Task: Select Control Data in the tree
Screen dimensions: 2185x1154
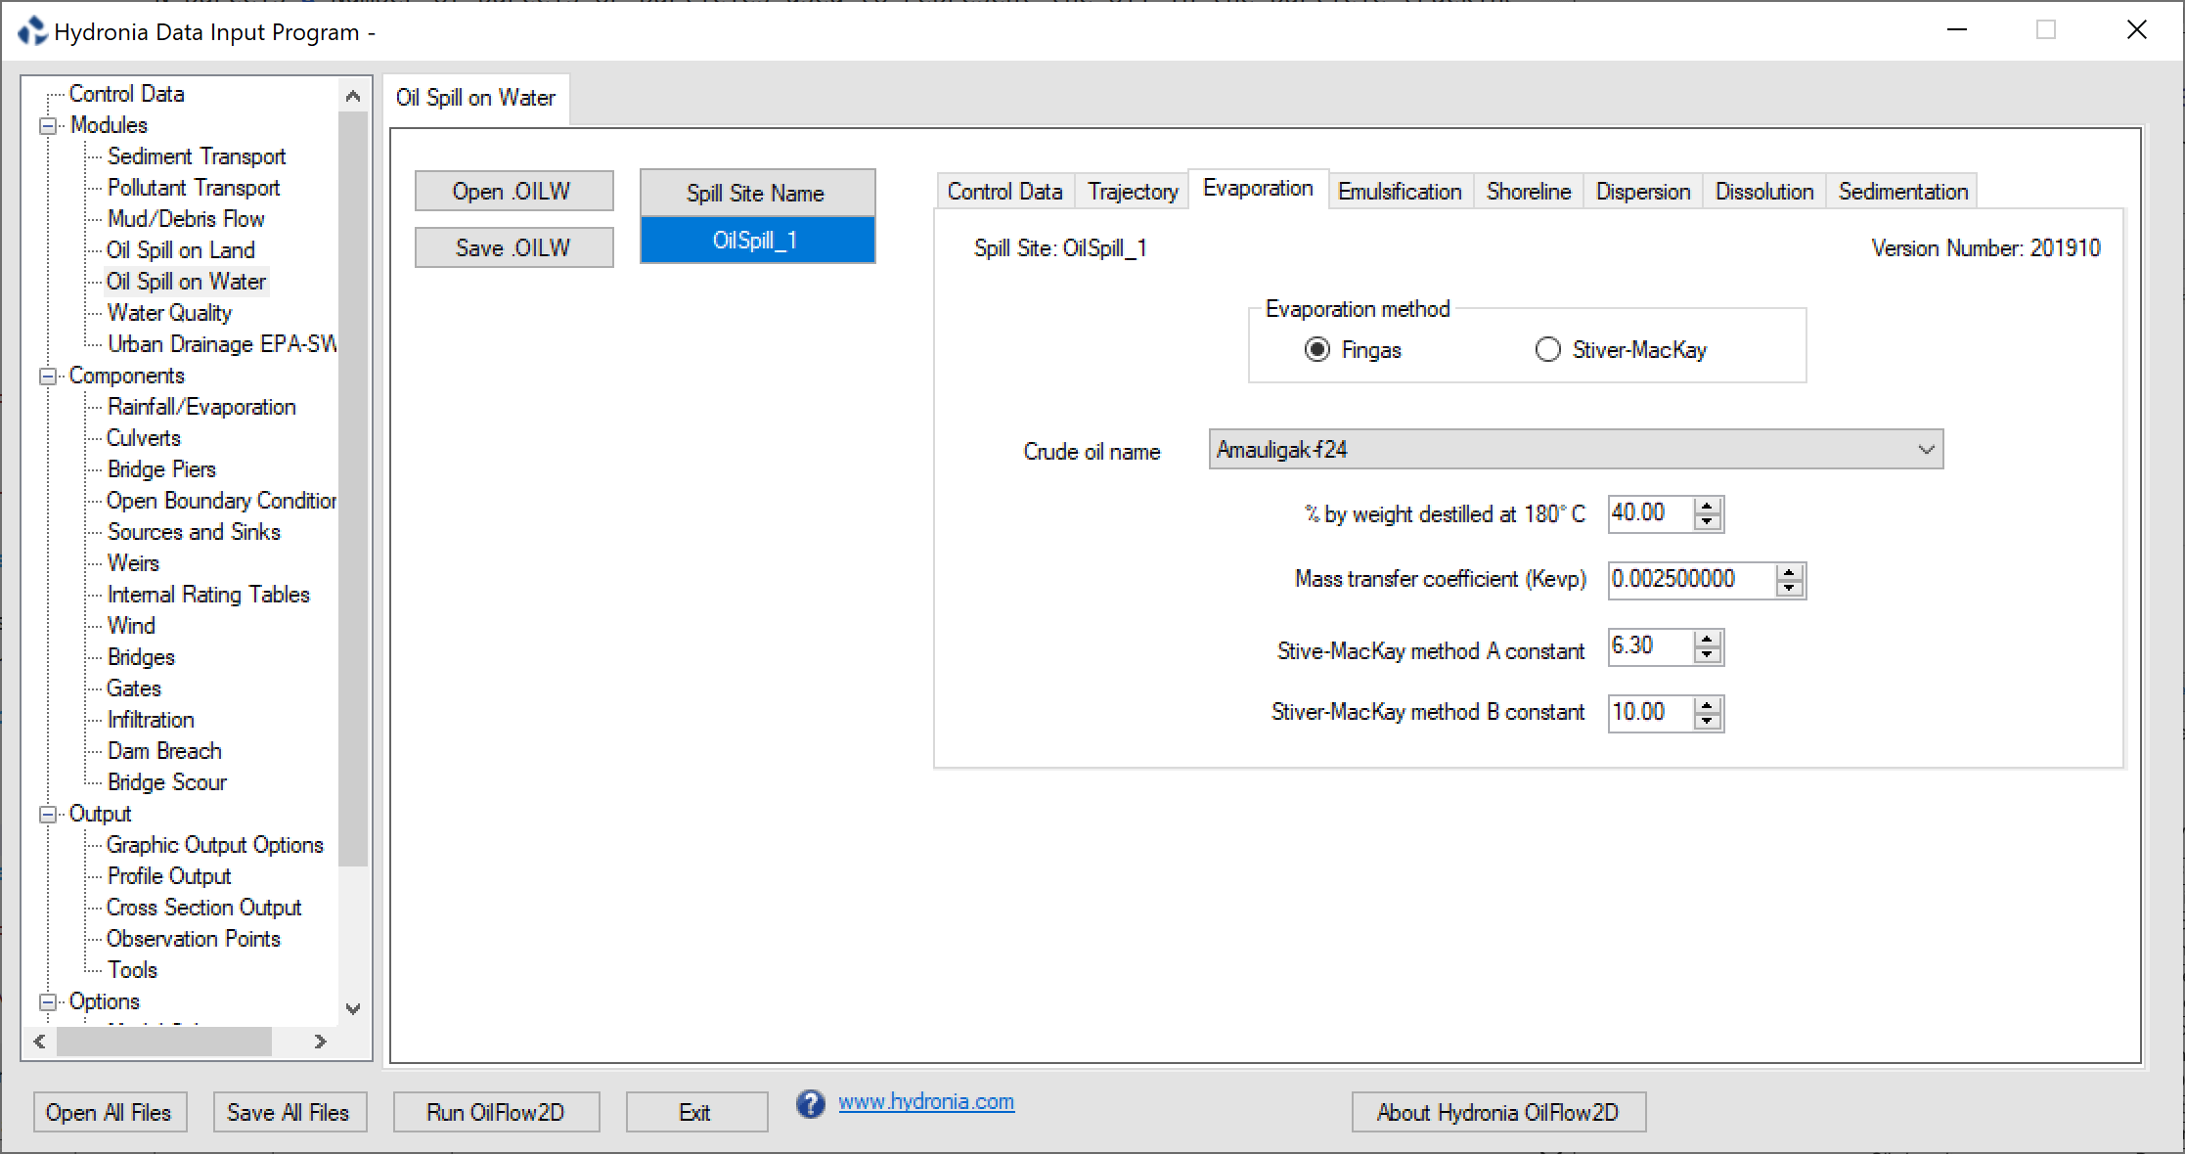Action: coord(126,94)
